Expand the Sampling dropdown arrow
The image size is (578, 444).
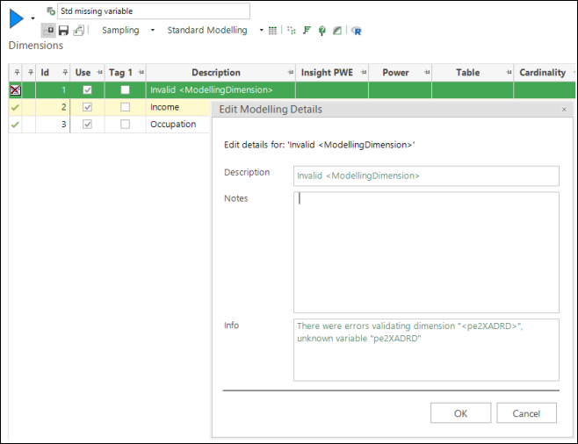click(153, 30)
